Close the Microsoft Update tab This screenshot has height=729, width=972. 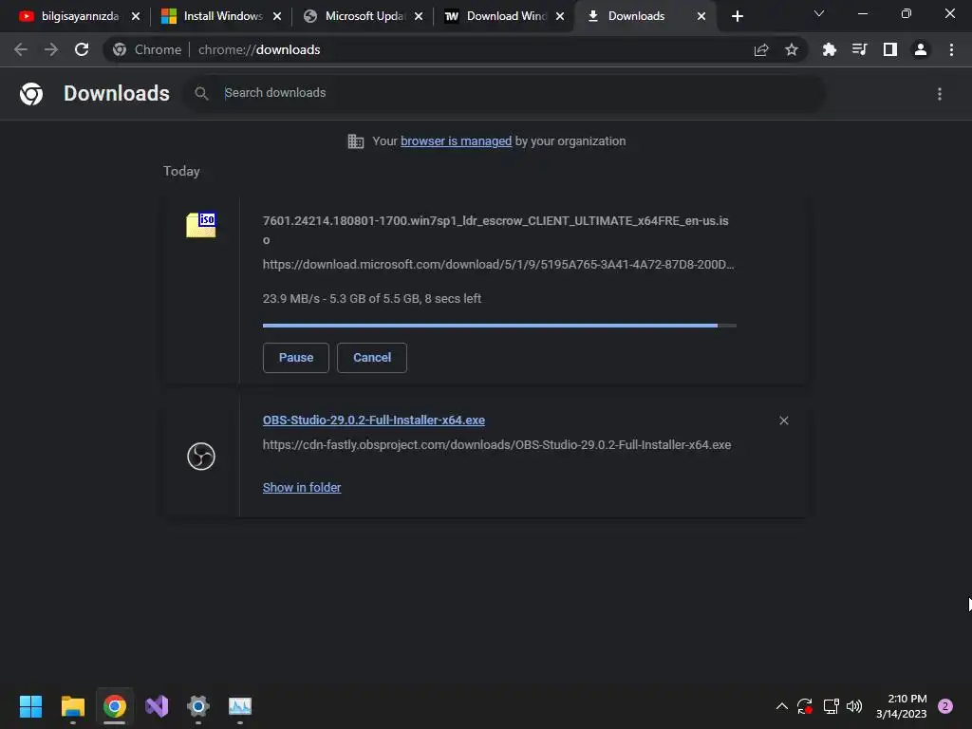click(x=419, y=16)
